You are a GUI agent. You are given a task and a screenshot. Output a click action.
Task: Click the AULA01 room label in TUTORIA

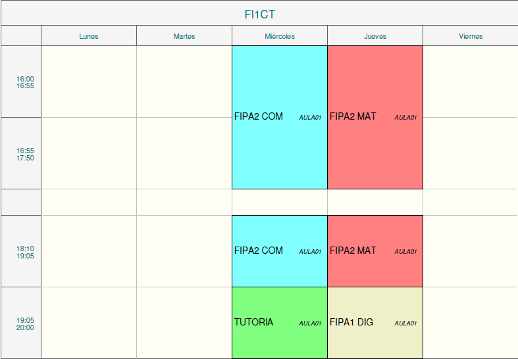coord(310,323)
